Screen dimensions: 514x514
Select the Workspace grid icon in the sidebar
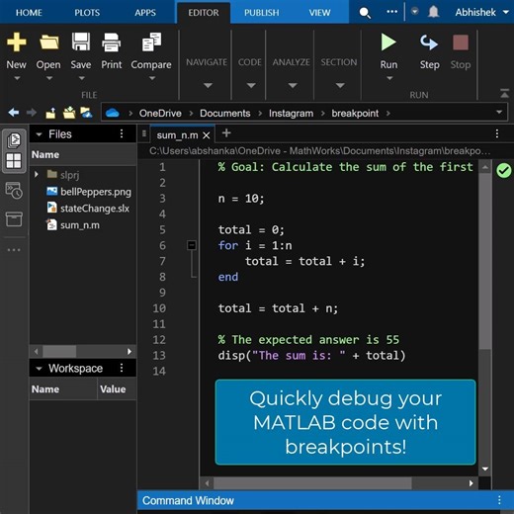14,161
